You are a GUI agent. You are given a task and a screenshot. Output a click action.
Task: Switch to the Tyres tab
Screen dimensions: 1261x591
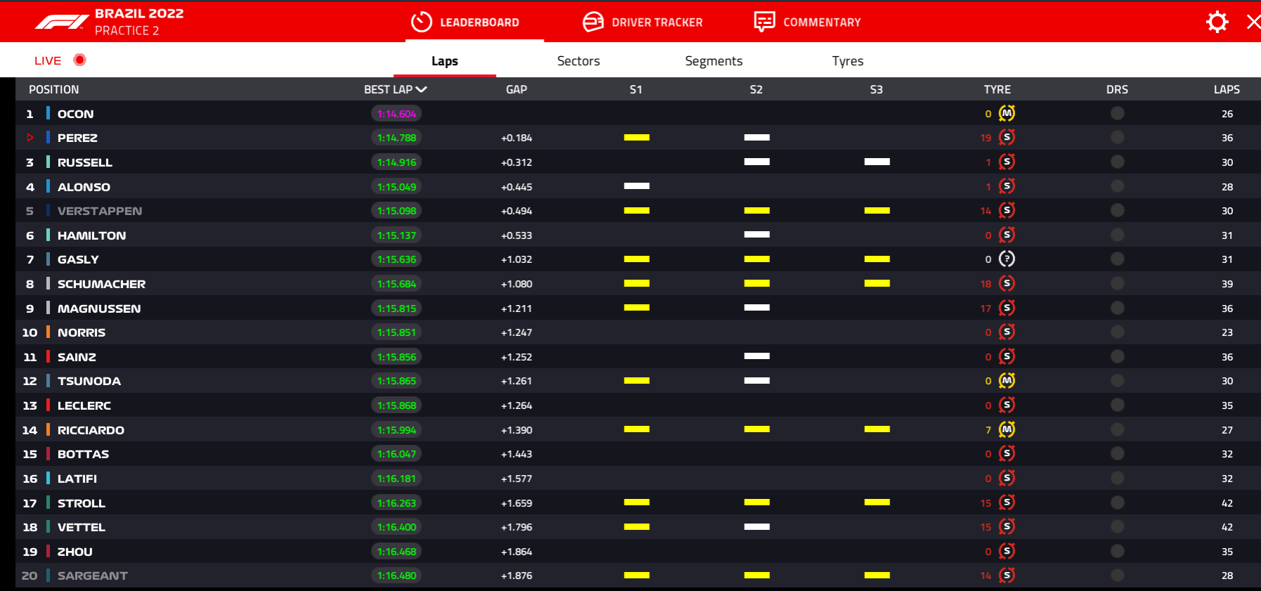click(847, 60)
